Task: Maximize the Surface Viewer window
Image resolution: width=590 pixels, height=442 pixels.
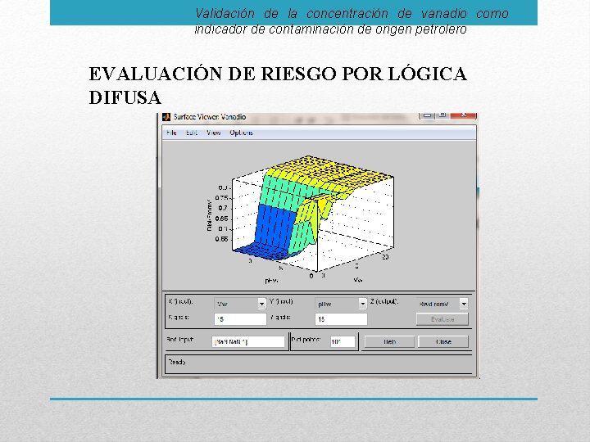Action: [x=442, y=115]
